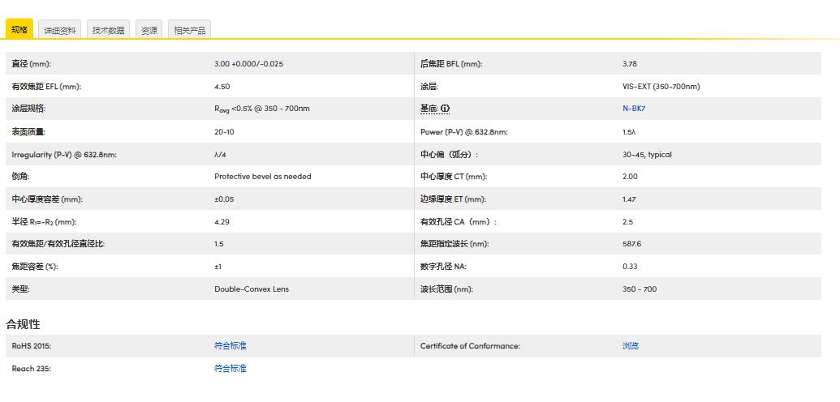Click the Ravg <0.5% coating spec value
The height and width of the screenshot is (402, 840).
261,109
